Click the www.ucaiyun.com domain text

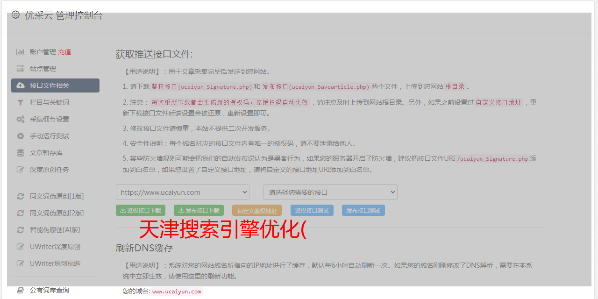(x=177, y=292)
